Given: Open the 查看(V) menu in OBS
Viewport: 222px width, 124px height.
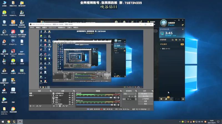Looking at the screenshot, I should click(45, 28).
